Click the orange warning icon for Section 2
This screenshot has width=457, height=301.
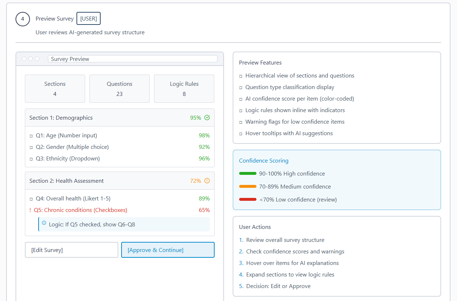[207, 181]
